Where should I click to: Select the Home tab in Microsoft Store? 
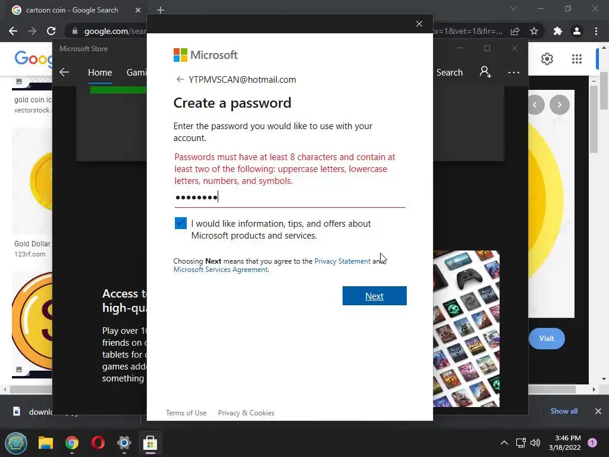tap(100, 72)
